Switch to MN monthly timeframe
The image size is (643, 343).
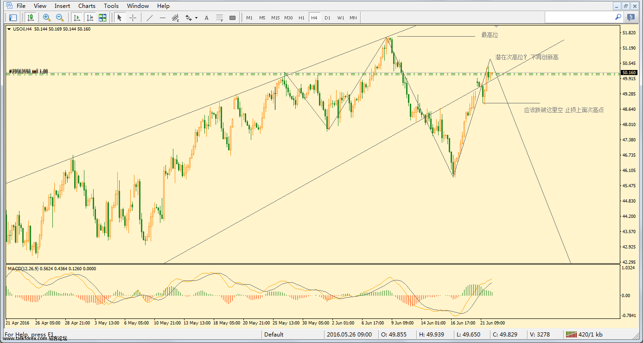(353, 18)
